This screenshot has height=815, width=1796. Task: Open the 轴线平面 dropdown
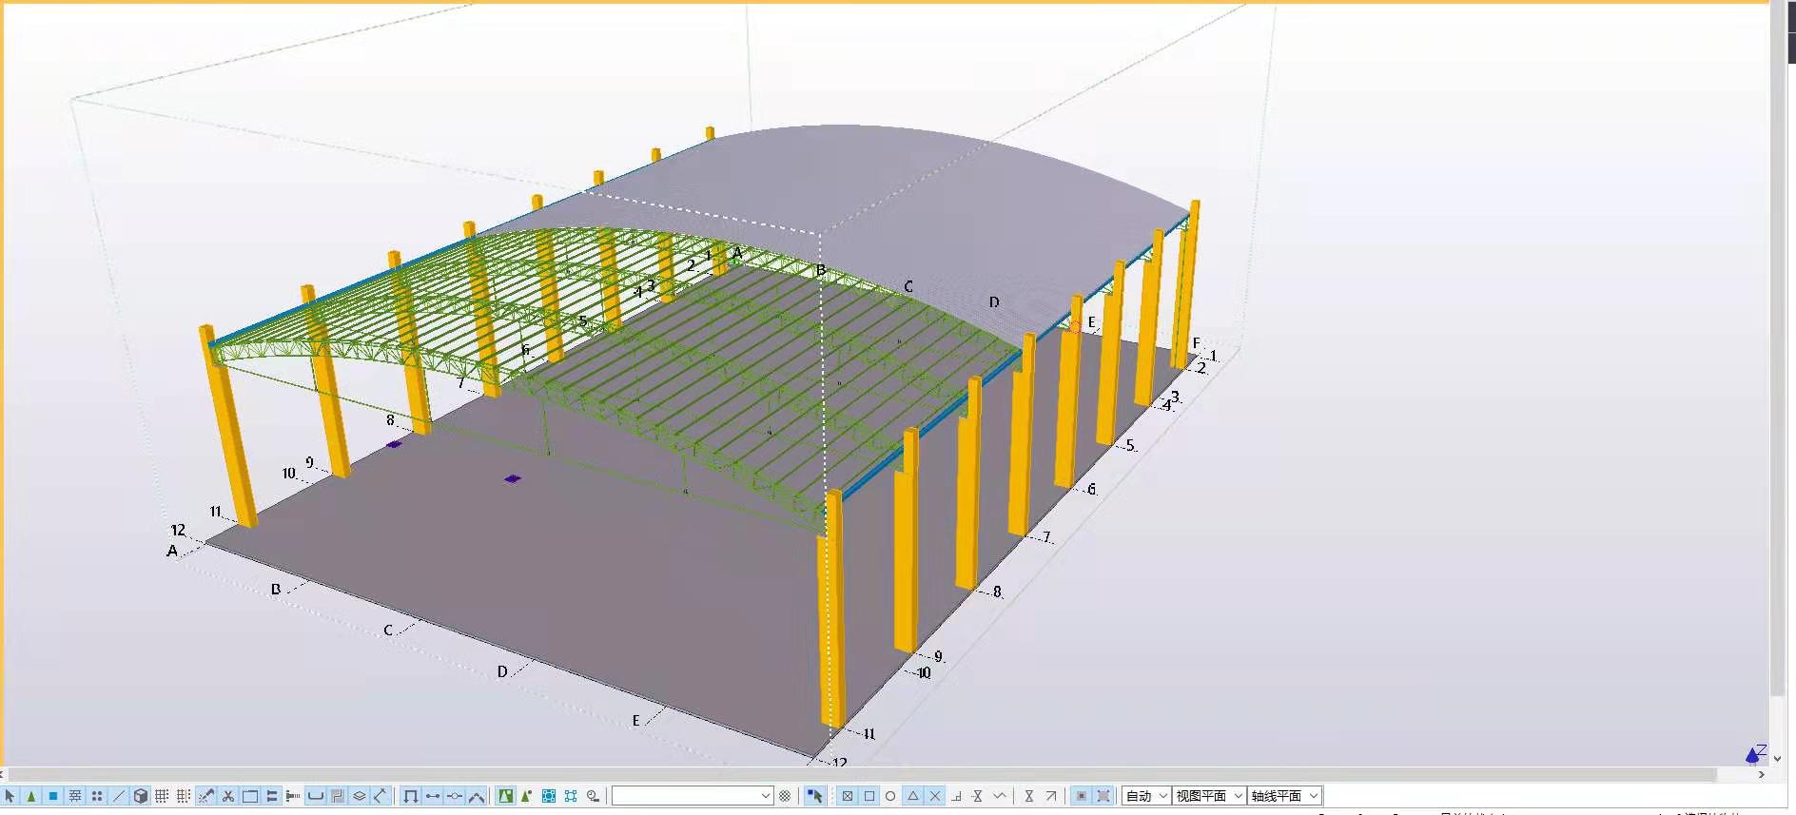tap(1284, 796)
